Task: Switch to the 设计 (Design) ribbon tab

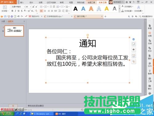Action: pyautogui.click(x=31, y=2)
